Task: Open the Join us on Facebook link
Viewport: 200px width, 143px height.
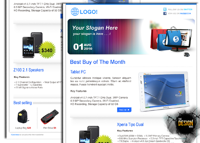Action: [x=179, y=13]
